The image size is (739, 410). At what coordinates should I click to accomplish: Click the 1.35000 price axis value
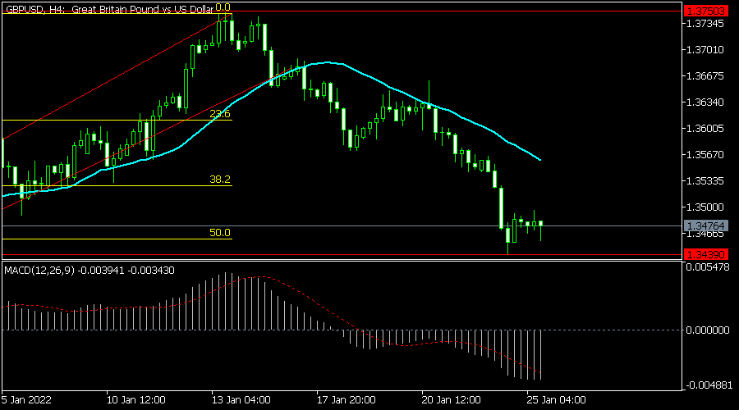(x=705, y=207)
